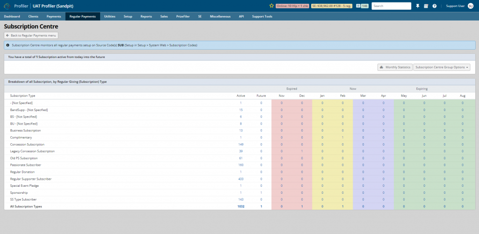The image size is (479, 234).
Task: Click the 'Future' column header
Action: tap(261, 96)
